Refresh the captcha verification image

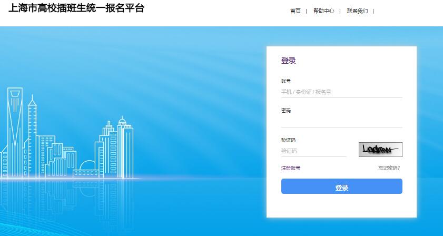pyautogui.click(x=380, y=150)
